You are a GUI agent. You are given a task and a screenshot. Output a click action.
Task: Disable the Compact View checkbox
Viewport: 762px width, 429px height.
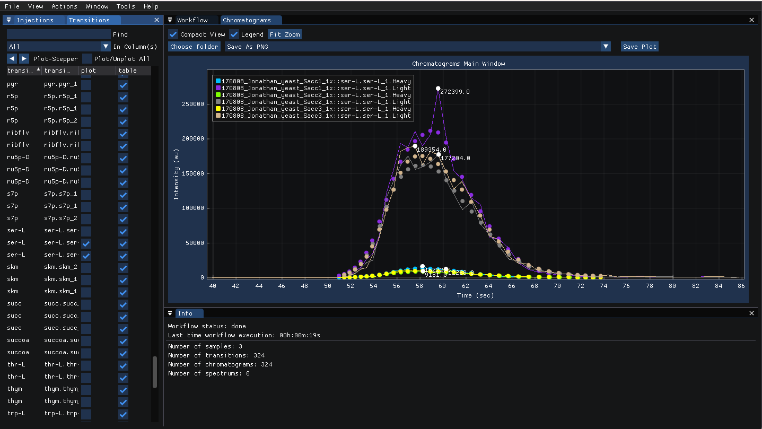[x=173, y=34]
